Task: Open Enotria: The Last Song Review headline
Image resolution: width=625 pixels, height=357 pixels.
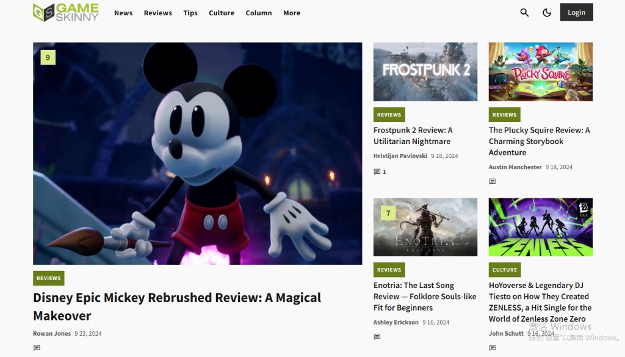Action: [425, 297]
